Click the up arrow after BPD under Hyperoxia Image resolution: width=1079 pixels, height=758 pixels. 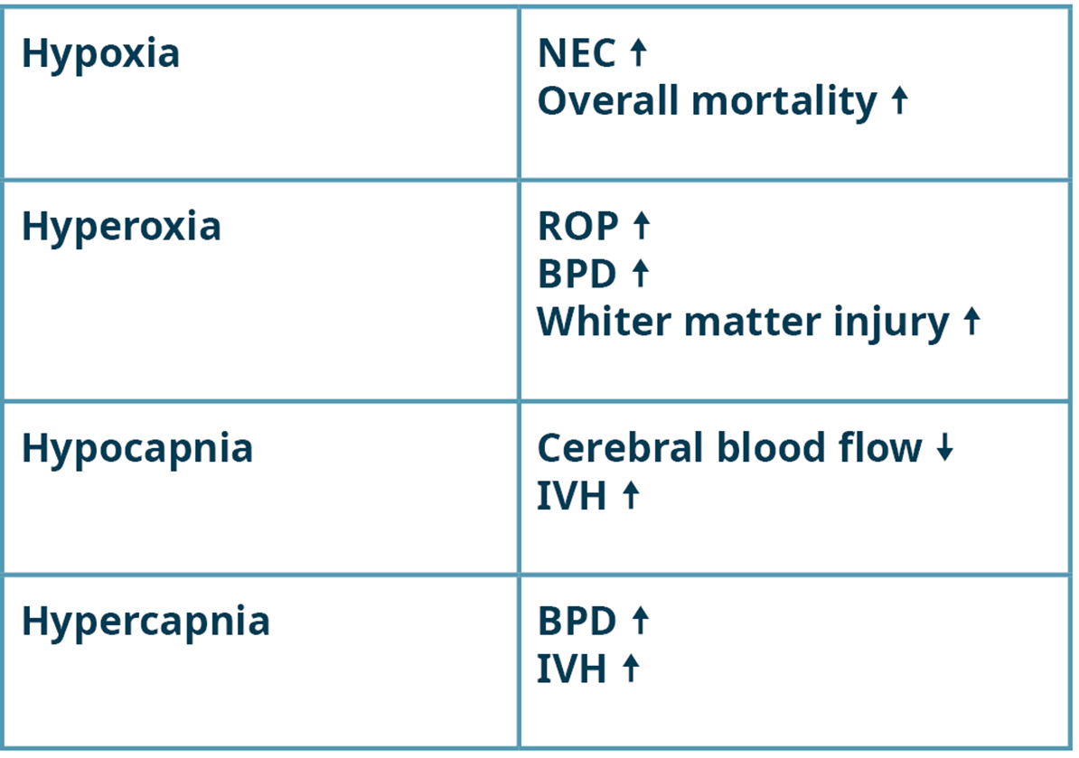(641, 273)
